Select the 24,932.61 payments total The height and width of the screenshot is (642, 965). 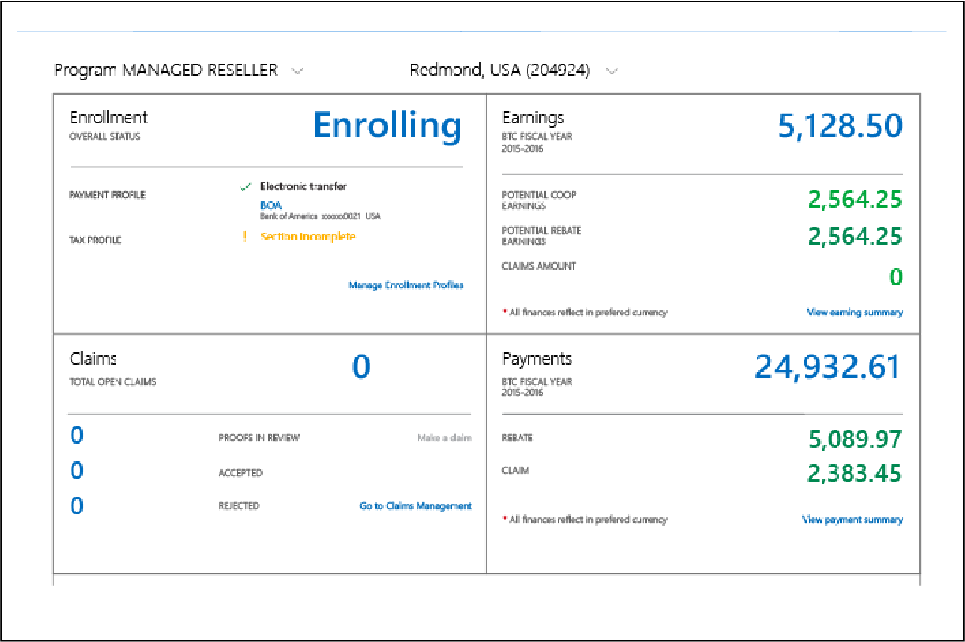(827, 367)
